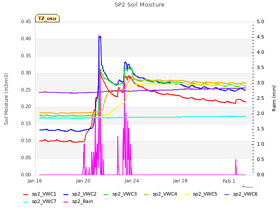Click the cyan sp2_VWC7 legend swatch
Image resolution: width=280 pixels, height=210 pixels.
26,202
